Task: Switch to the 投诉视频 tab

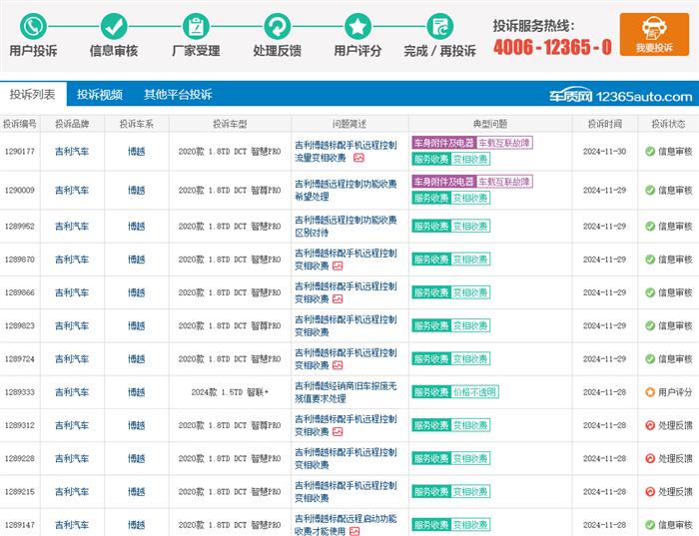Action: pyautogui.click(x=100, y=94)
